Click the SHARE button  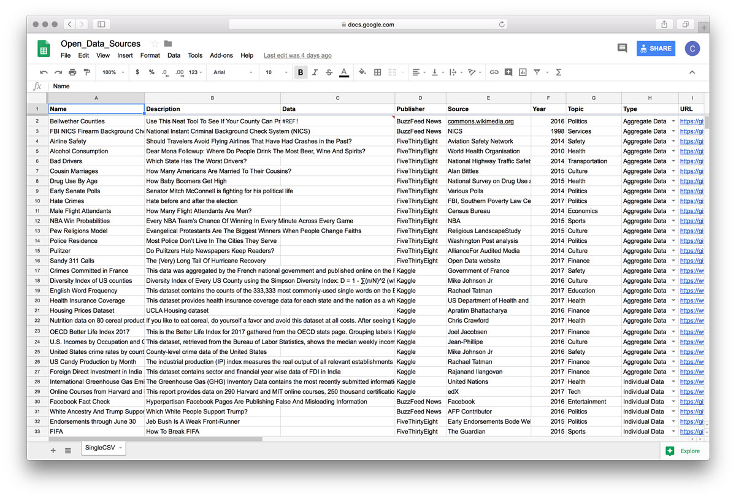click(656, 48)
